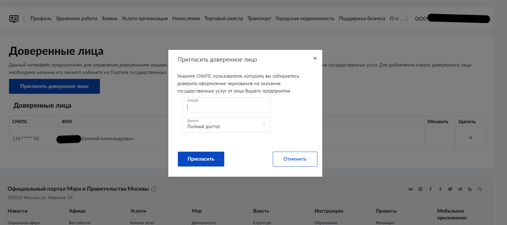Open the Удаленная работа menu item
The width and height of the screenshot is (507, 225).
pyautogui.click(x=76, y=19)
